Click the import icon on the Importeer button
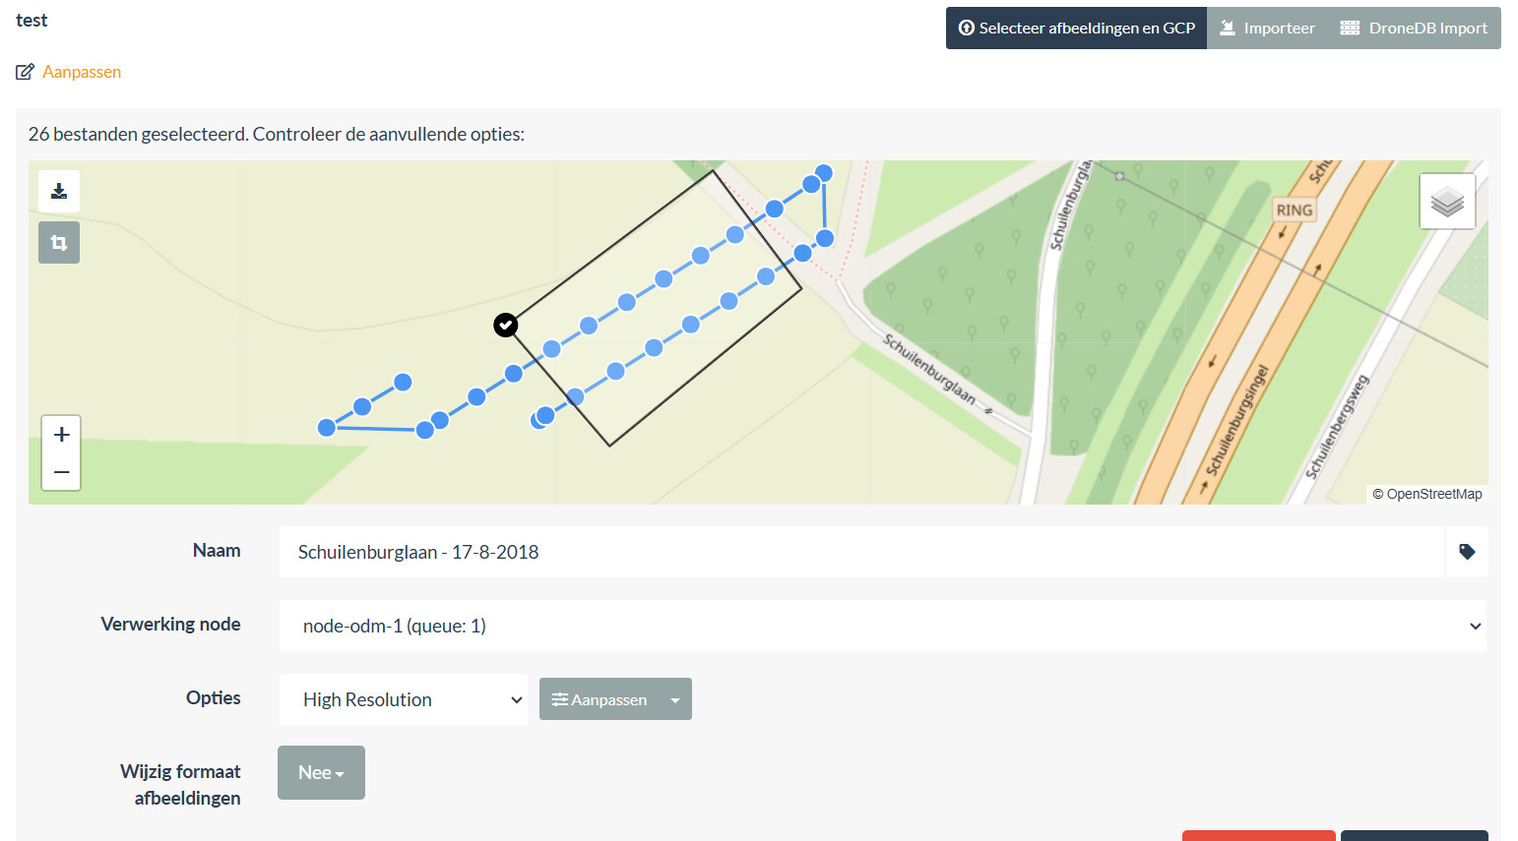Screen dimensions: 1518x841 (x=1227, y=28)
